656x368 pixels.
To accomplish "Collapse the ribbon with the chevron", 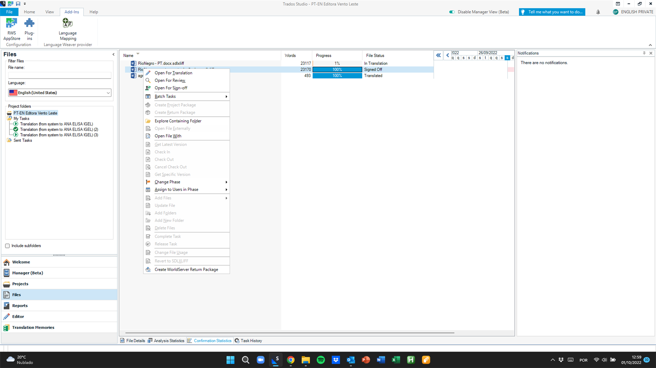I will (650, 45).
